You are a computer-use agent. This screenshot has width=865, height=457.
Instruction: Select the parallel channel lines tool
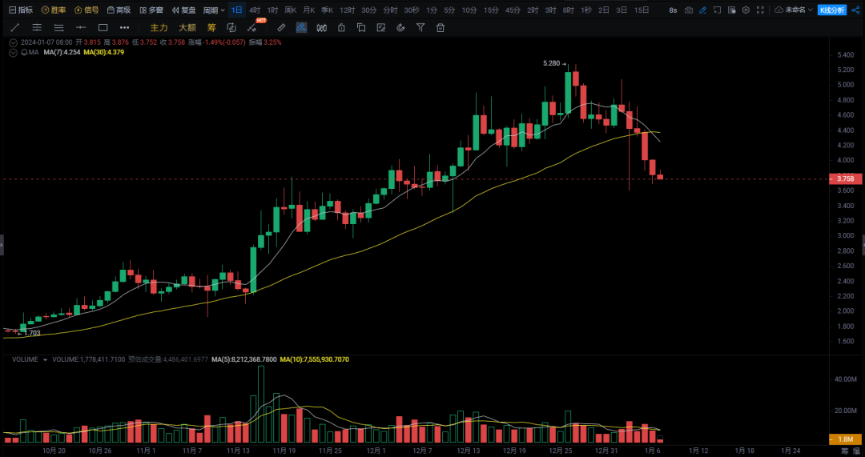(37, 27)
